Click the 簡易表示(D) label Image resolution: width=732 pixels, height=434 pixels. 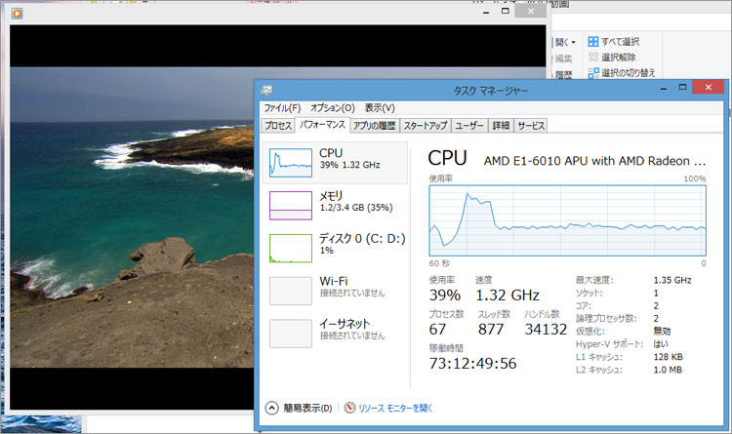pos(307,409)
